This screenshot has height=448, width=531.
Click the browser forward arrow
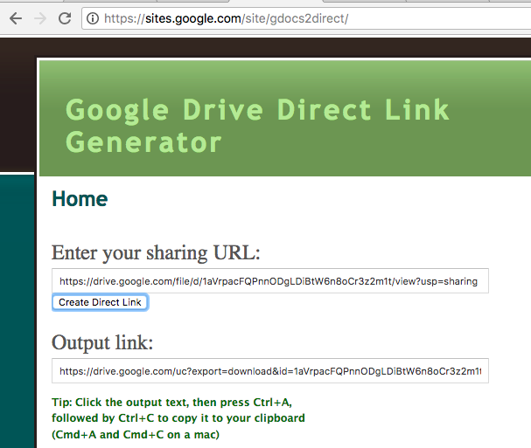coord(40,17)
